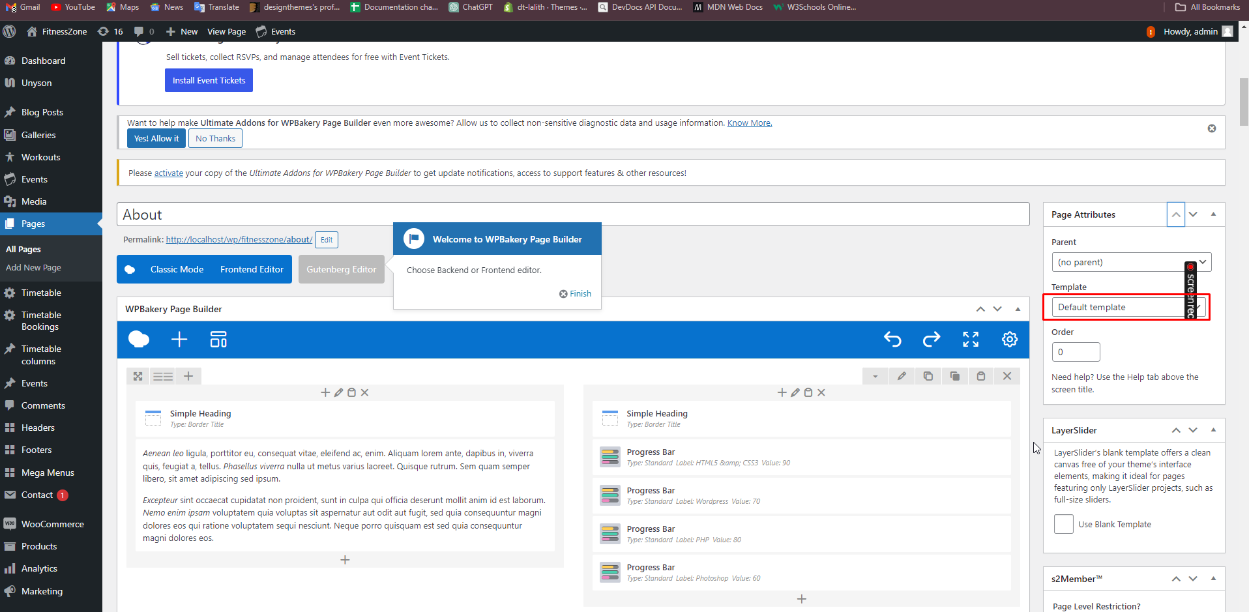The image size is (1249, 612).
Task: Open the templates icon in builder toolbar
Action: tap(218, 340)
